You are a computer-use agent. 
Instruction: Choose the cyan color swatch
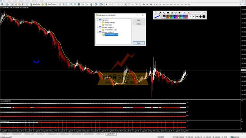pos(173,18)
